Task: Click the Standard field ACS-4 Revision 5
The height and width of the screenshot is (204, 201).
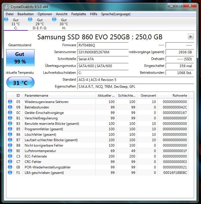Action: [x=135, y=80]
